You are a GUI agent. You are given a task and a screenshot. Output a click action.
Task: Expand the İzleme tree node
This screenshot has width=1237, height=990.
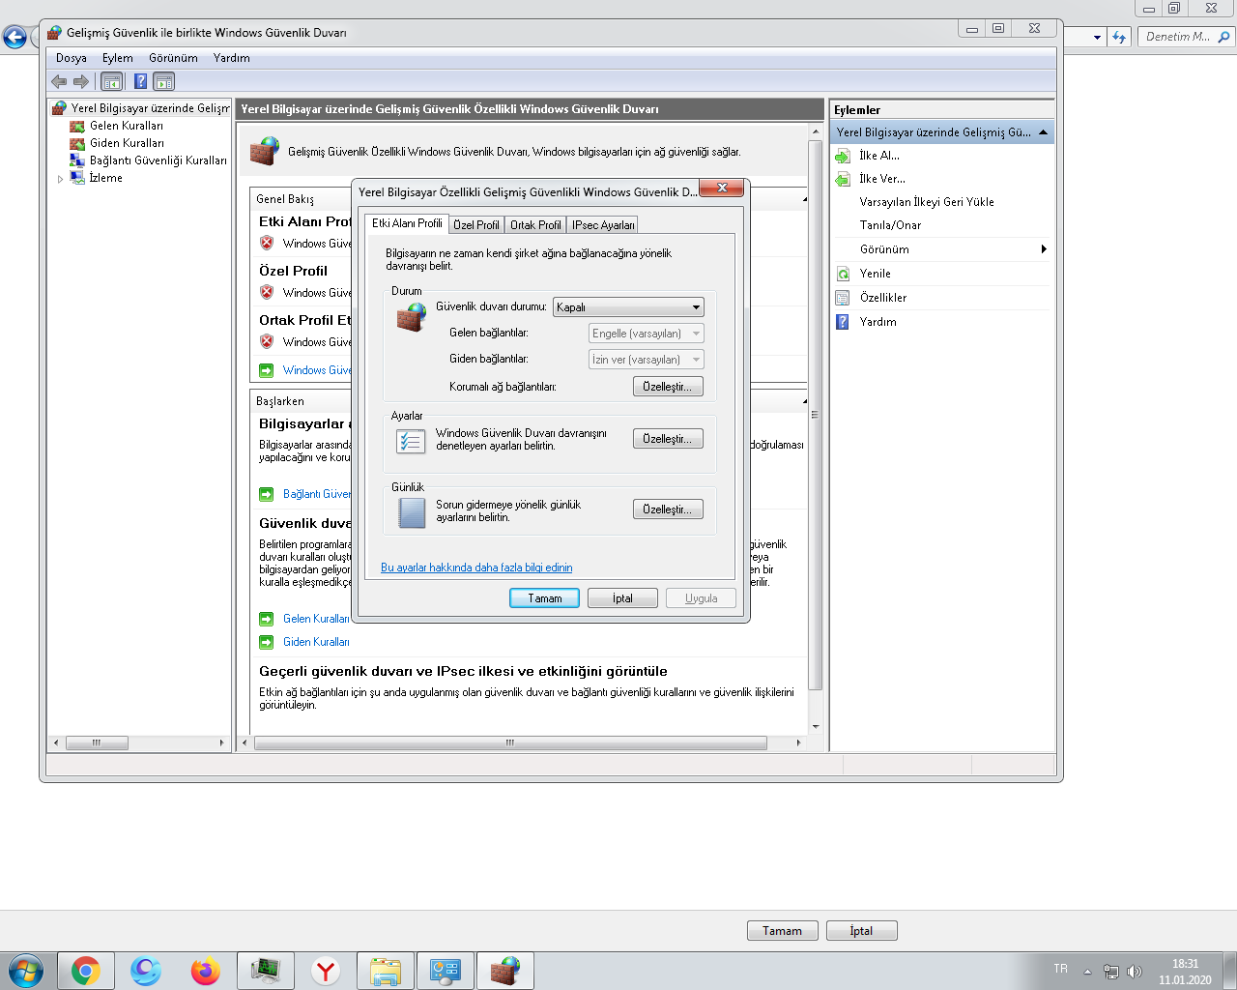[60, 179]
